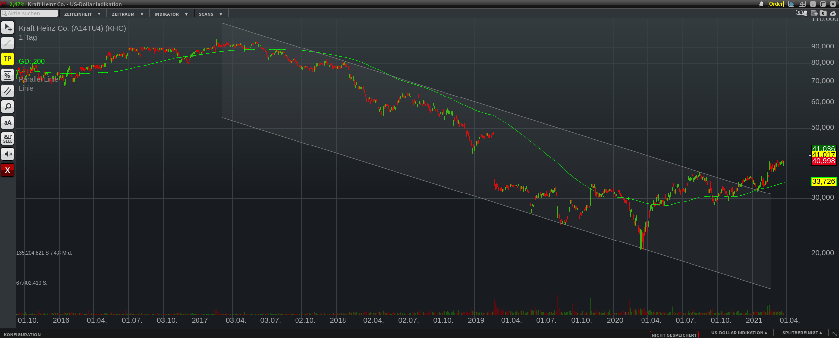
Task: Open the Indikator menu
Action: point(171,14)
